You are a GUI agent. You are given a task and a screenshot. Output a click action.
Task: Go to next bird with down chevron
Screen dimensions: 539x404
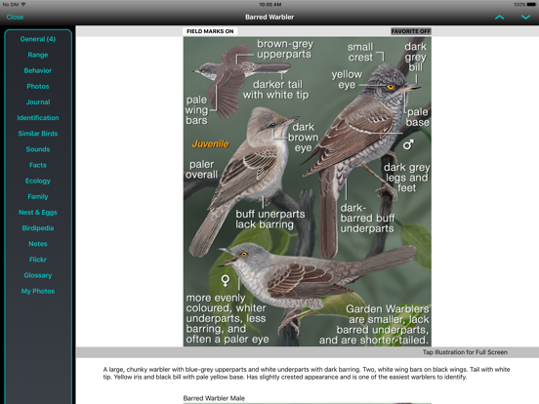click(x=525, y=18)
